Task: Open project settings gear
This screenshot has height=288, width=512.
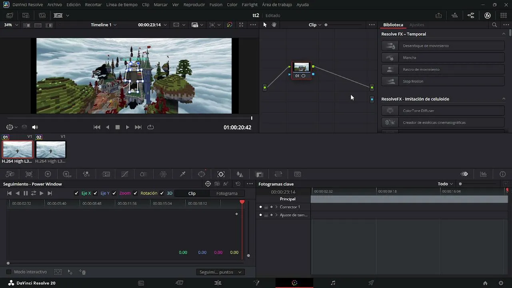Action: (501, 283)
